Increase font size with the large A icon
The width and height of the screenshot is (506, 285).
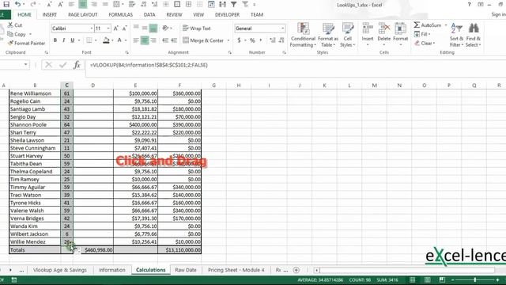116,28
